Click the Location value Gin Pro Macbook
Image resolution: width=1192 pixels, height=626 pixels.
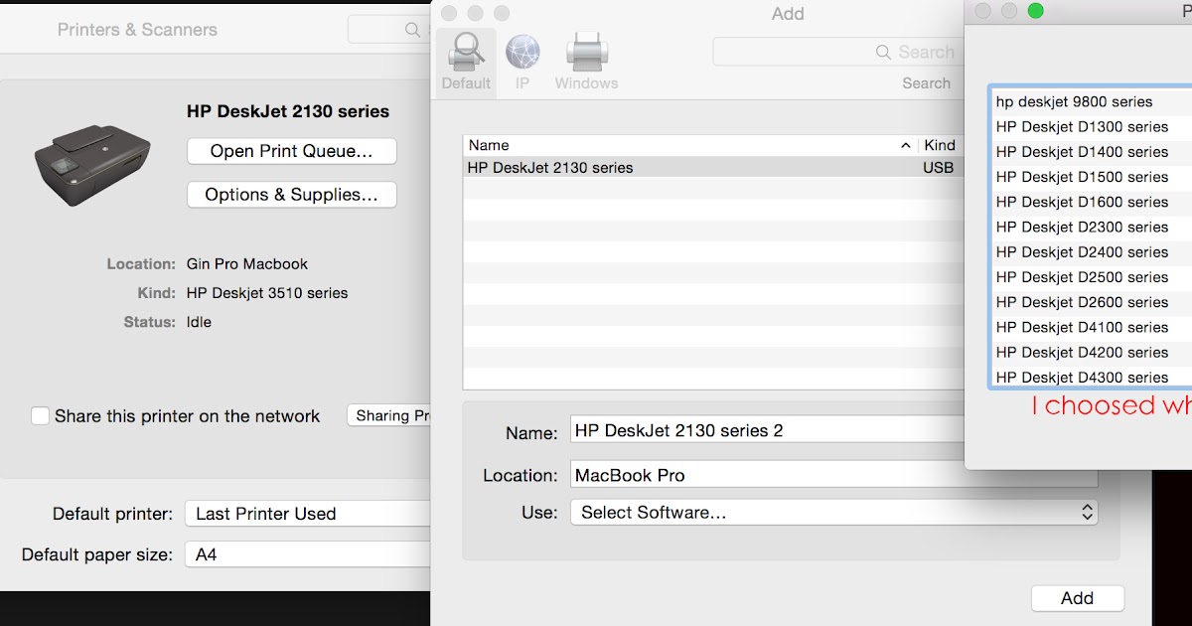point(247,264)
